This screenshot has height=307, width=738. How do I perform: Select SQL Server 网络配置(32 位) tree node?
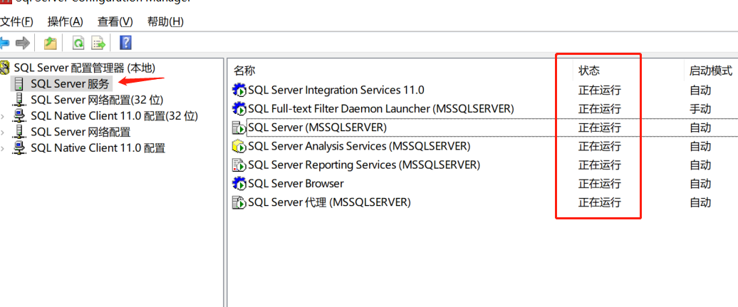(97, 100)
